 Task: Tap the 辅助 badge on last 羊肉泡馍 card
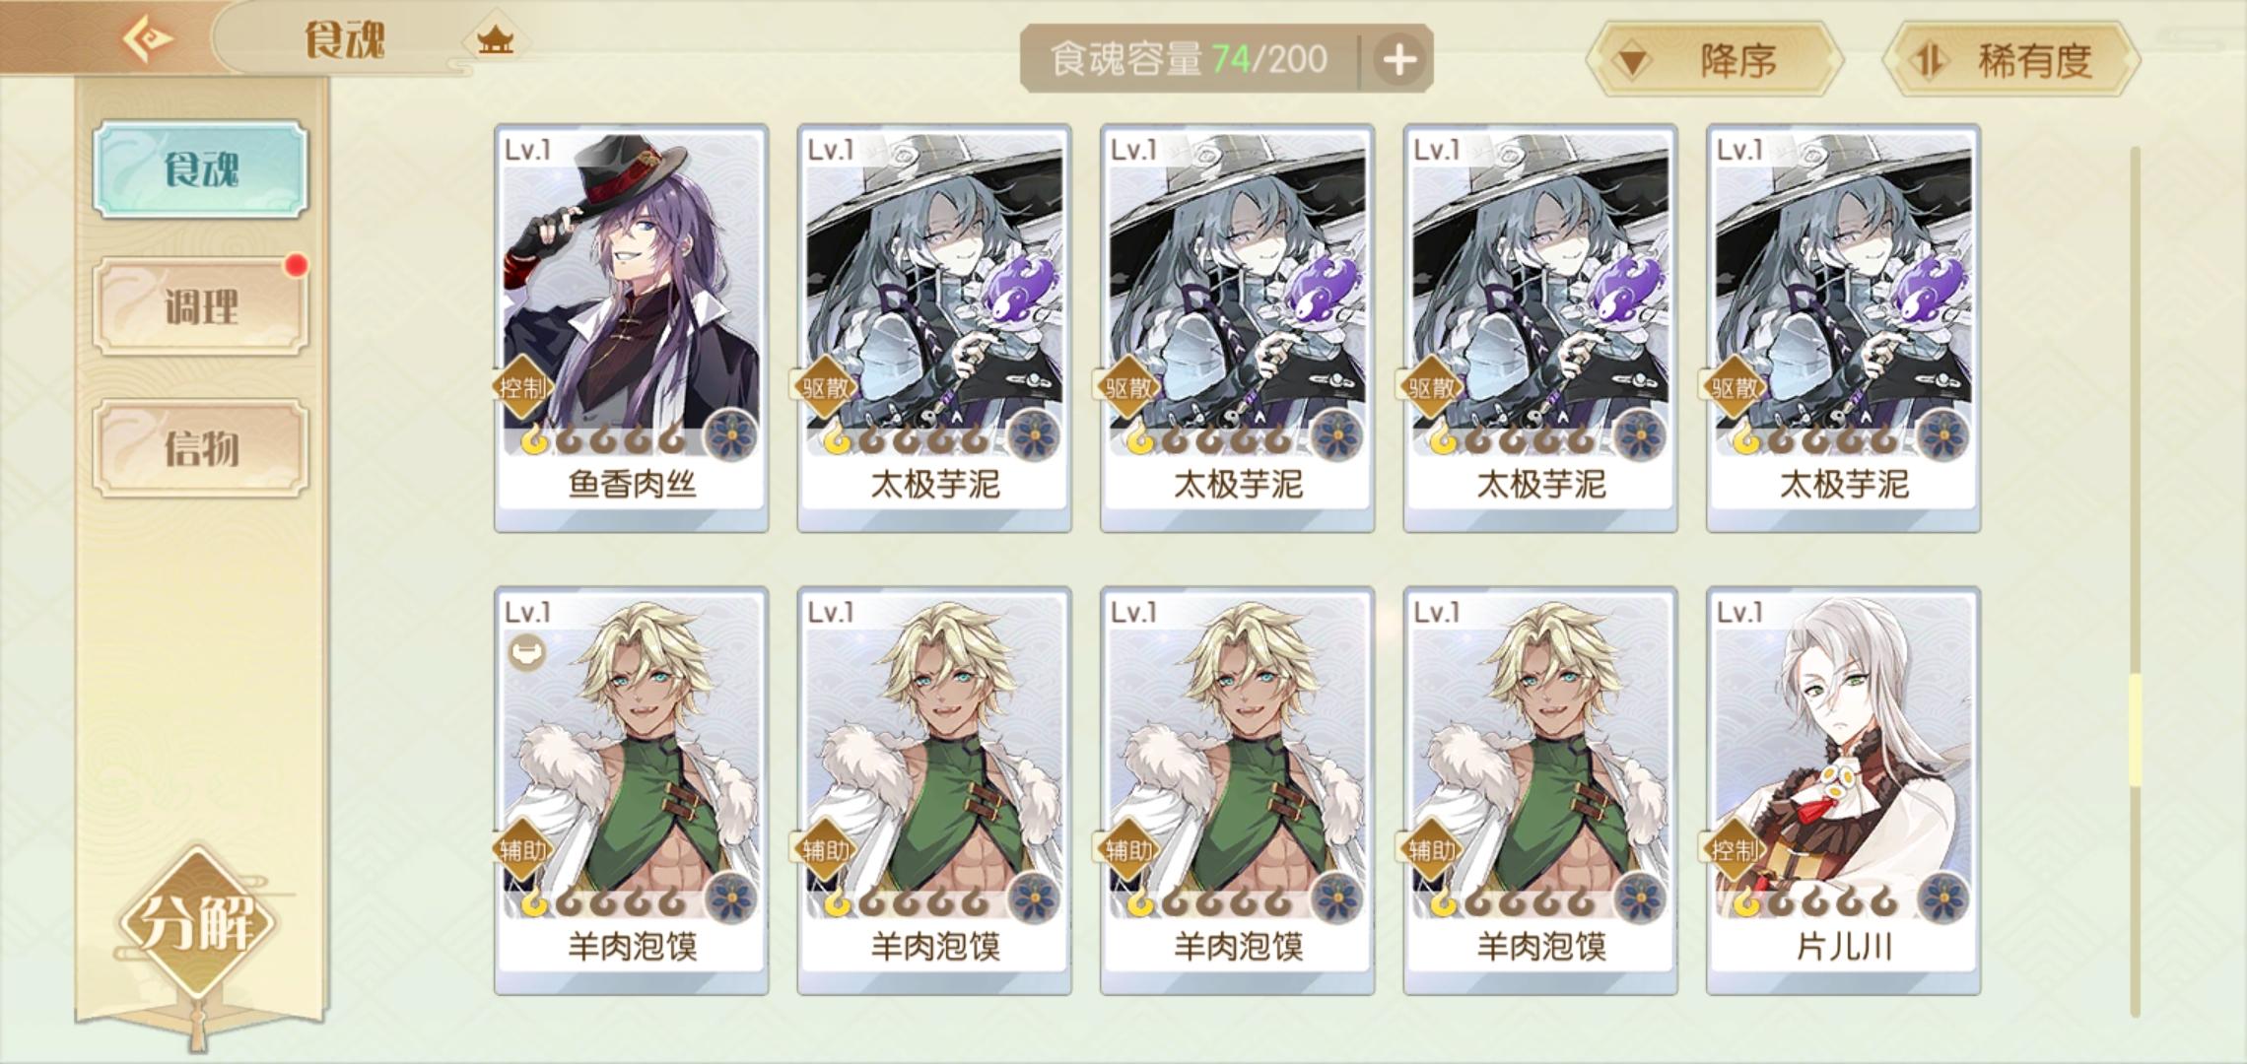[x=1430, y=849]
